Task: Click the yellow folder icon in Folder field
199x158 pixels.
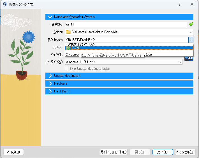Action: click(x=68, y=32)
